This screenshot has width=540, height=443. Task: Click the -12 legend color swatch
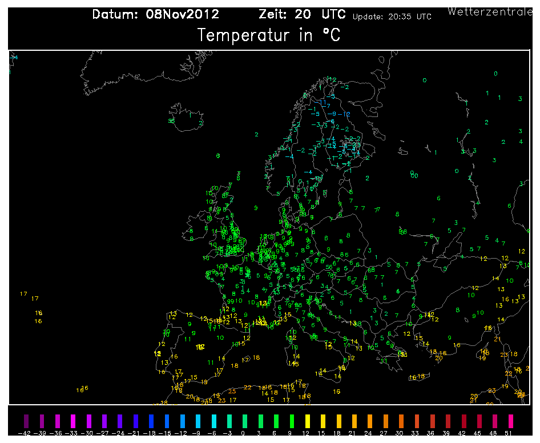tap(183, 421)
